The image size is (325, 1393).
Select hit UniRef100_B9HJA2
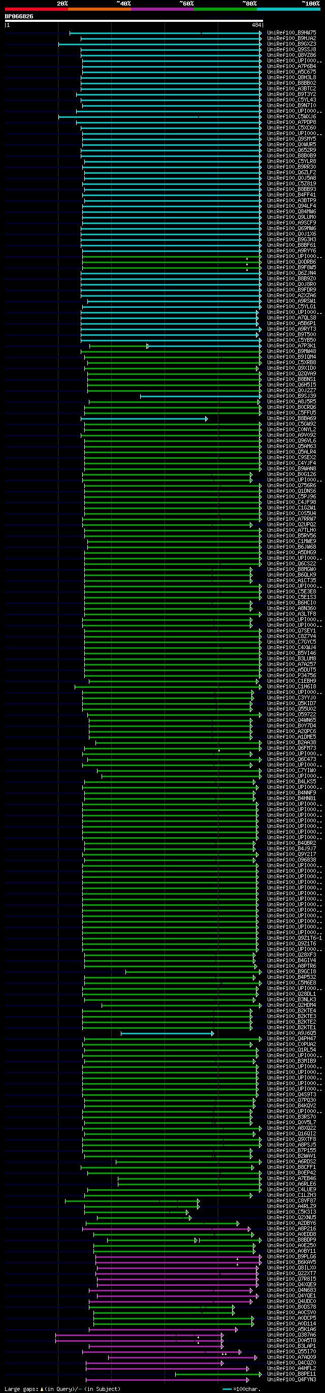pyautogui.click(x=291, y=39)
